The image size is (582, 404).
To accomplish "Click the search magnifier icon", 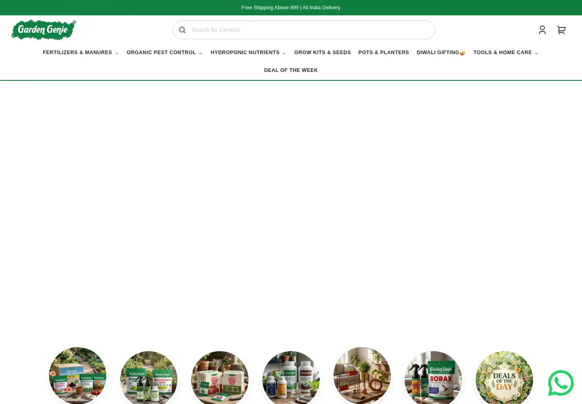I will tap(182, 30).
